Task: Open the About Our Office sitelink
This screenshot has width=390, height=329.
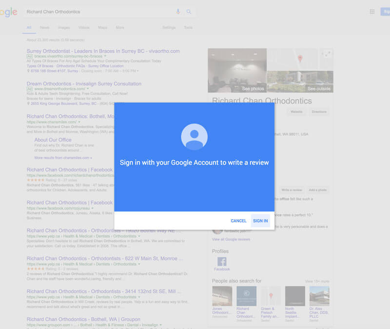Action: (x=53, y=140)
